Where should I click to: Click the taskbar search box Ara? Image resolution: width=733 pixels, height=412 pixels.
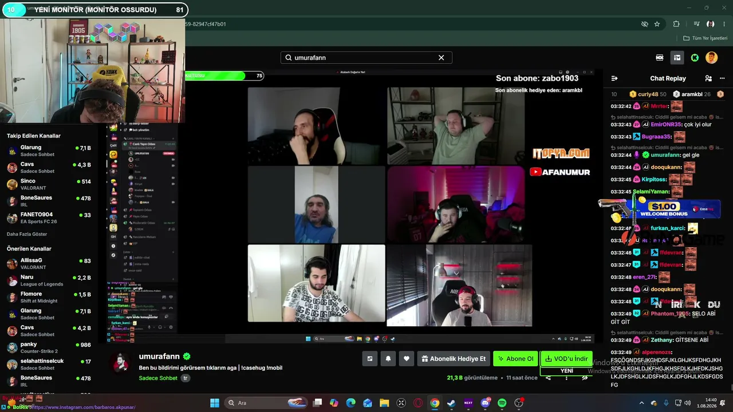(x=265, y=403)
